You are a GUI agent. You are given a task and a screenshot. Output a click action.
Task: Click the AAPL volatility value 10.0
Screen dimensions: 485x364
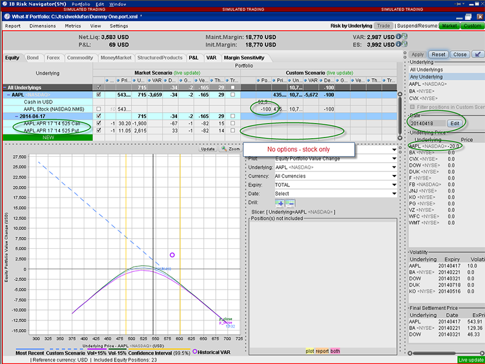(472, 266)
